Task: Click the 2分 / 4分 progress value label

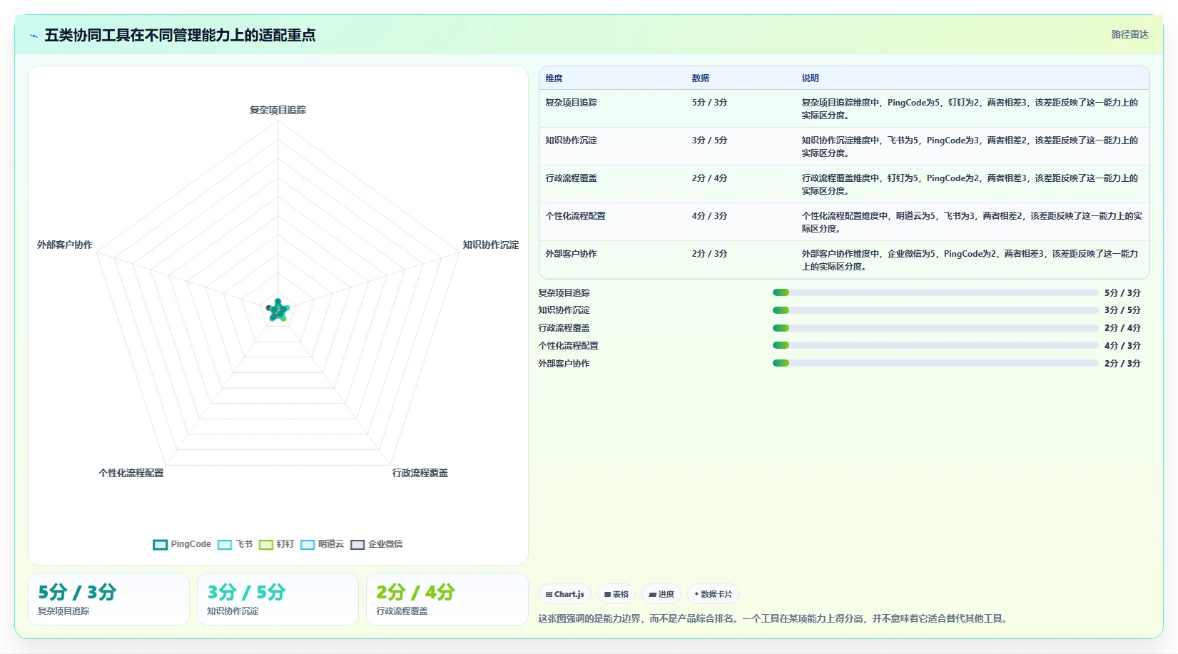Action: tap(1122, 328)
